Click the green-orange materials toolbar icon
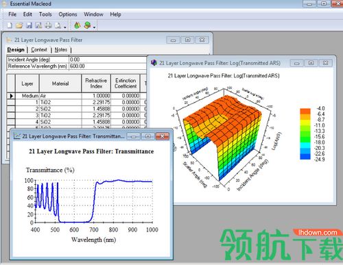This screenshot has height=265, width=343. click(78, 25)
